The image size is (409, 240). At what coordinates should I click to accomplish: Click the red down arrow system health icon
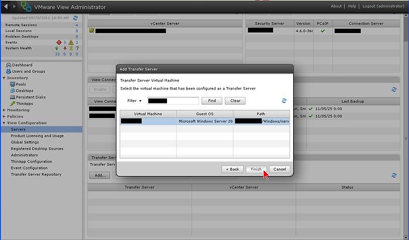(65, 48)
